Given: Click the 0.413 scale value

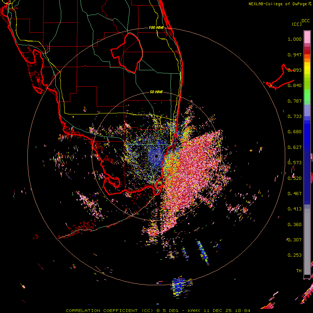Looking at the screenshot, I should click(295, 209).
